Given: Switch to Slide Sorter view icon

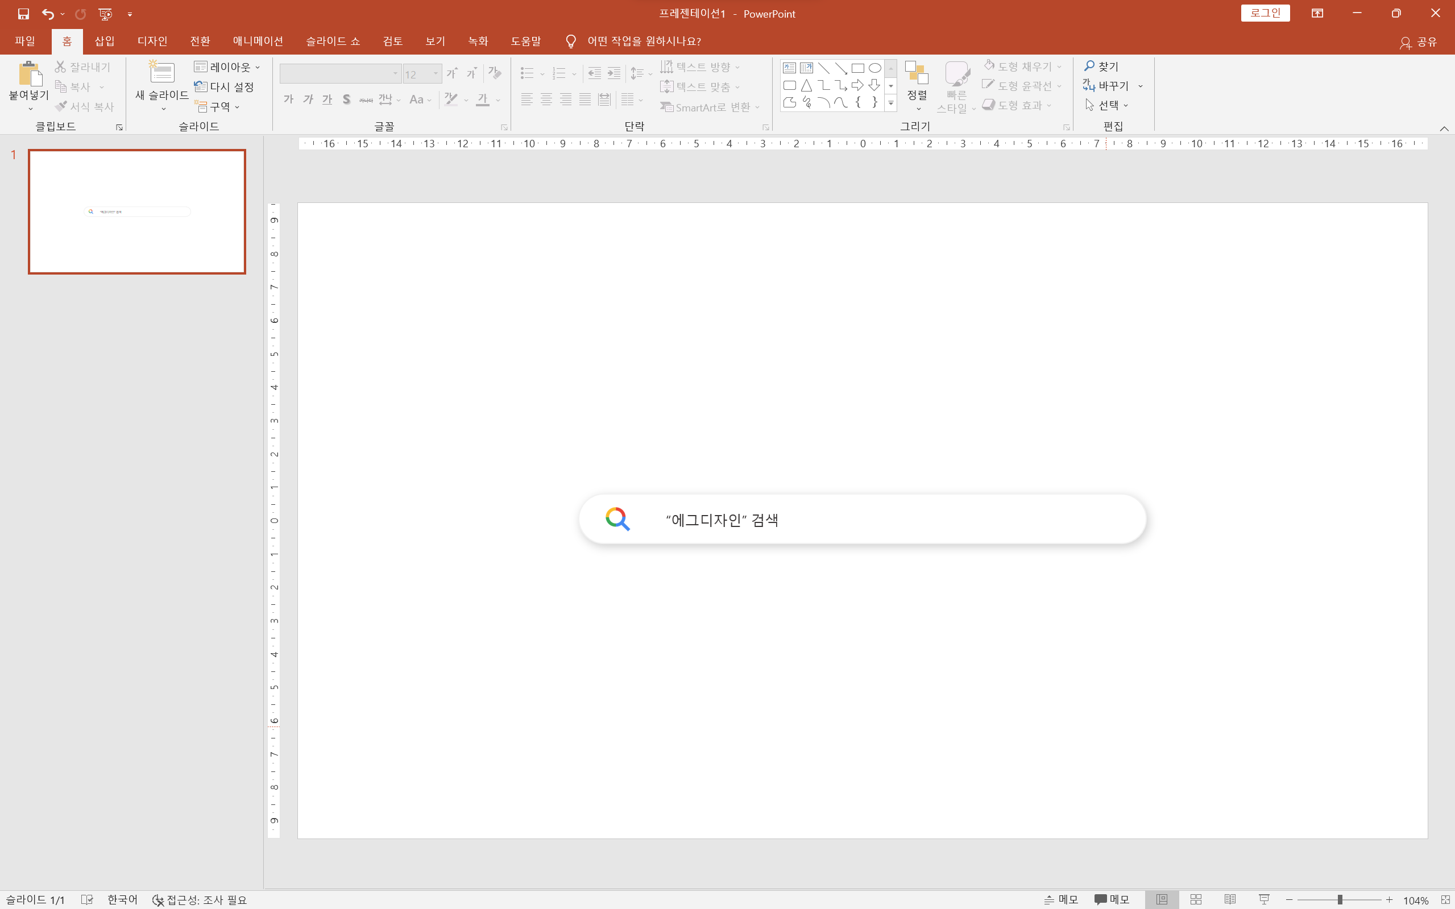Looking at the screenshot, I should pyautogui.click(x=1196, y=899).
